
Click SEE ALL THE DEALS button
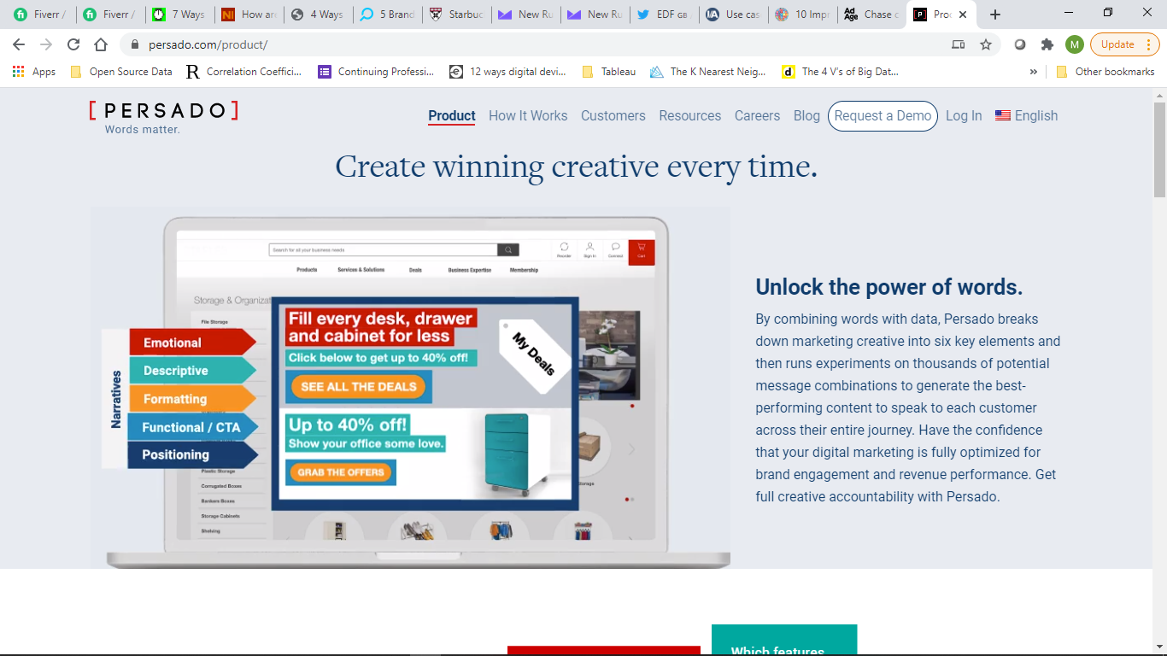[x=359, y=386]
